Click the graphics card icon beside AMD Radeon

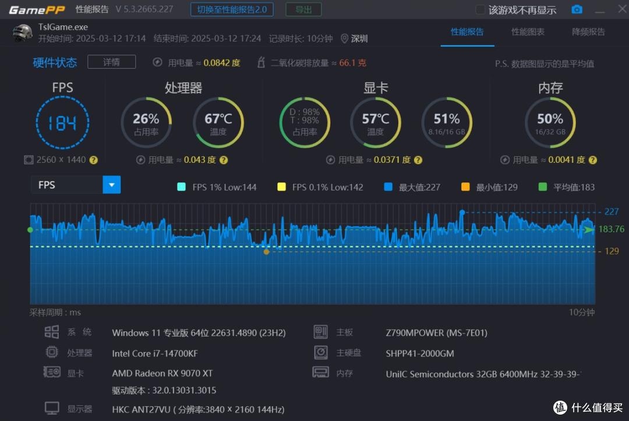pos(52,372)
